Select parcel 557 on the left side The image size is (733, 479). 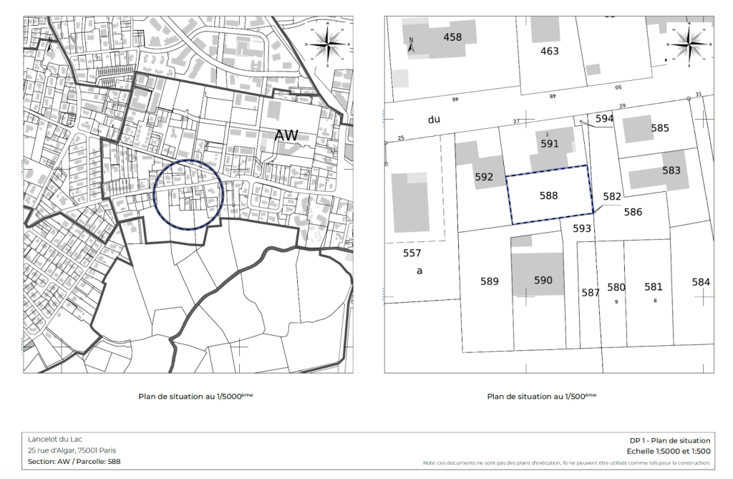click(412, 253)
